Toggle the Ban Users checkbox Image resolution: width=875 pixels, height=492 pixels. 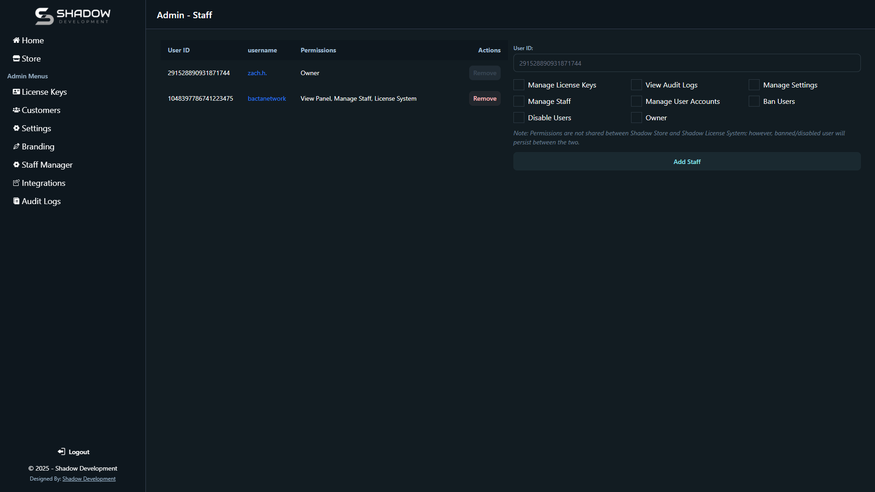click(x=754, y=101)
